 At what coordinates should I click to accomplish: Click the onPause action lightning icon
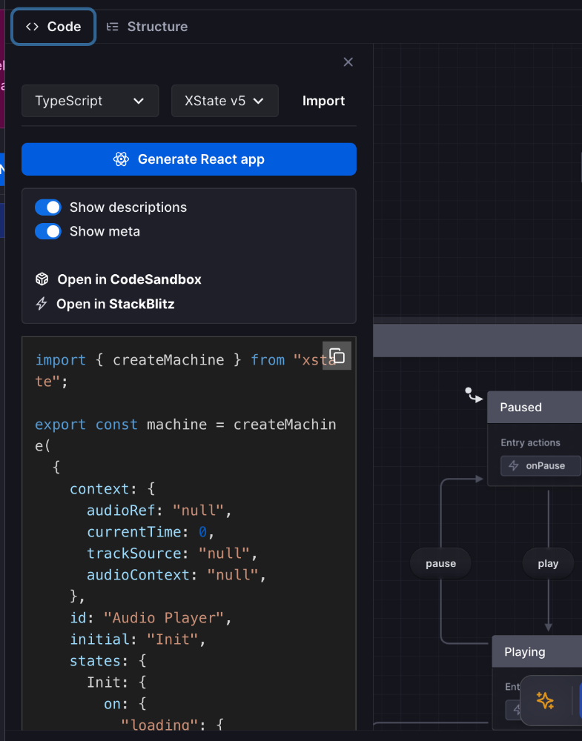pyautogui.click(x=514, y=466)
